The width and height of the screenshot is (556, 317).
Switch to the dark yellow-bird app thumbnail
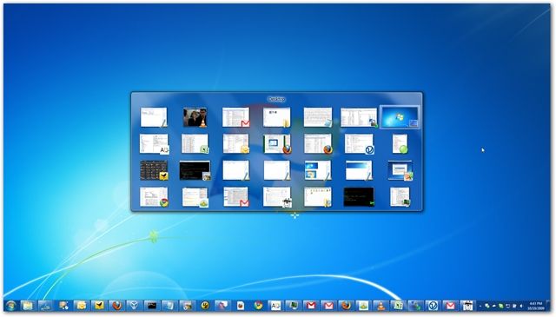(x=154, y=170)
